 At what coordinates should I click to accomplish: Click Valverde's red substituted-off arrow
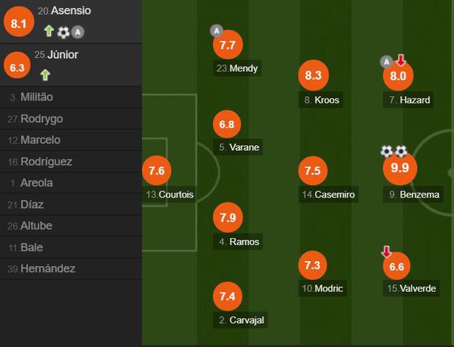tap(386, 251)
